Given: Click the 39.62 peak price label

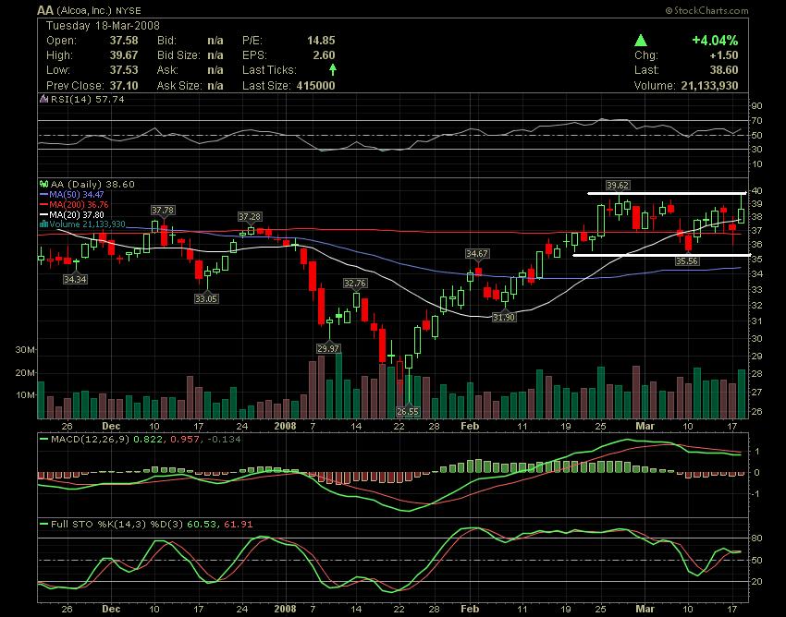Looking at the screenshot, I should (617, 186).
